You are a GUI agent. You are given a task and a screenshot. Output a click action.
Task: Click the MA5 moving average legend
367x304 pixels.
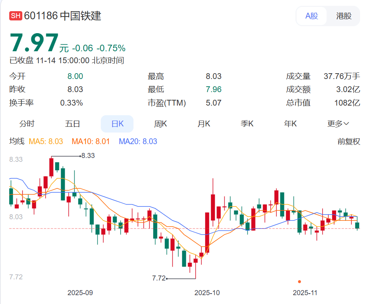click(x=43, y=141)
